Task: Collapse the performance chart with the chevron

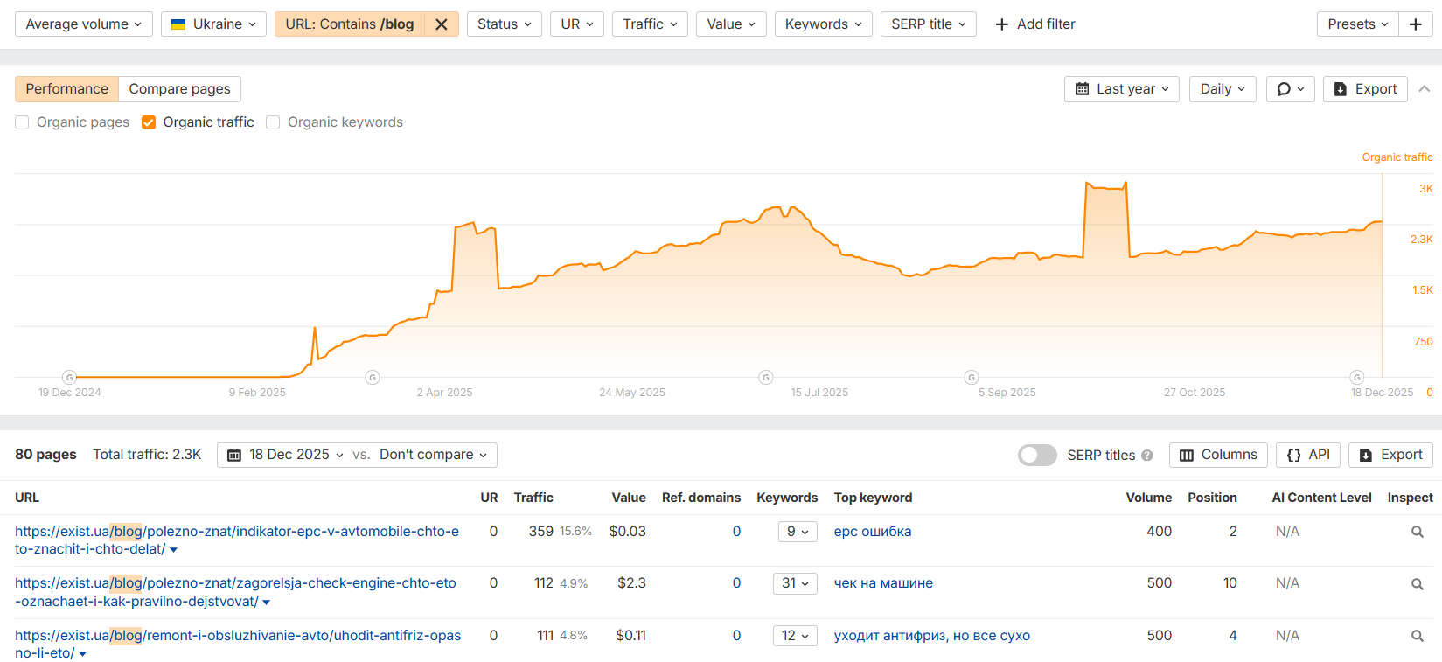Action: 1425,89
